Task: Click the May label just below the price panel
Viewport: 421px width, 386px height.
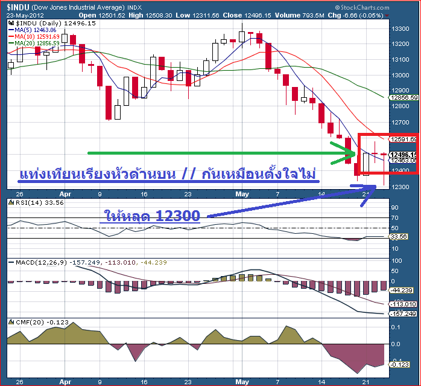Action: coord(242,194)
